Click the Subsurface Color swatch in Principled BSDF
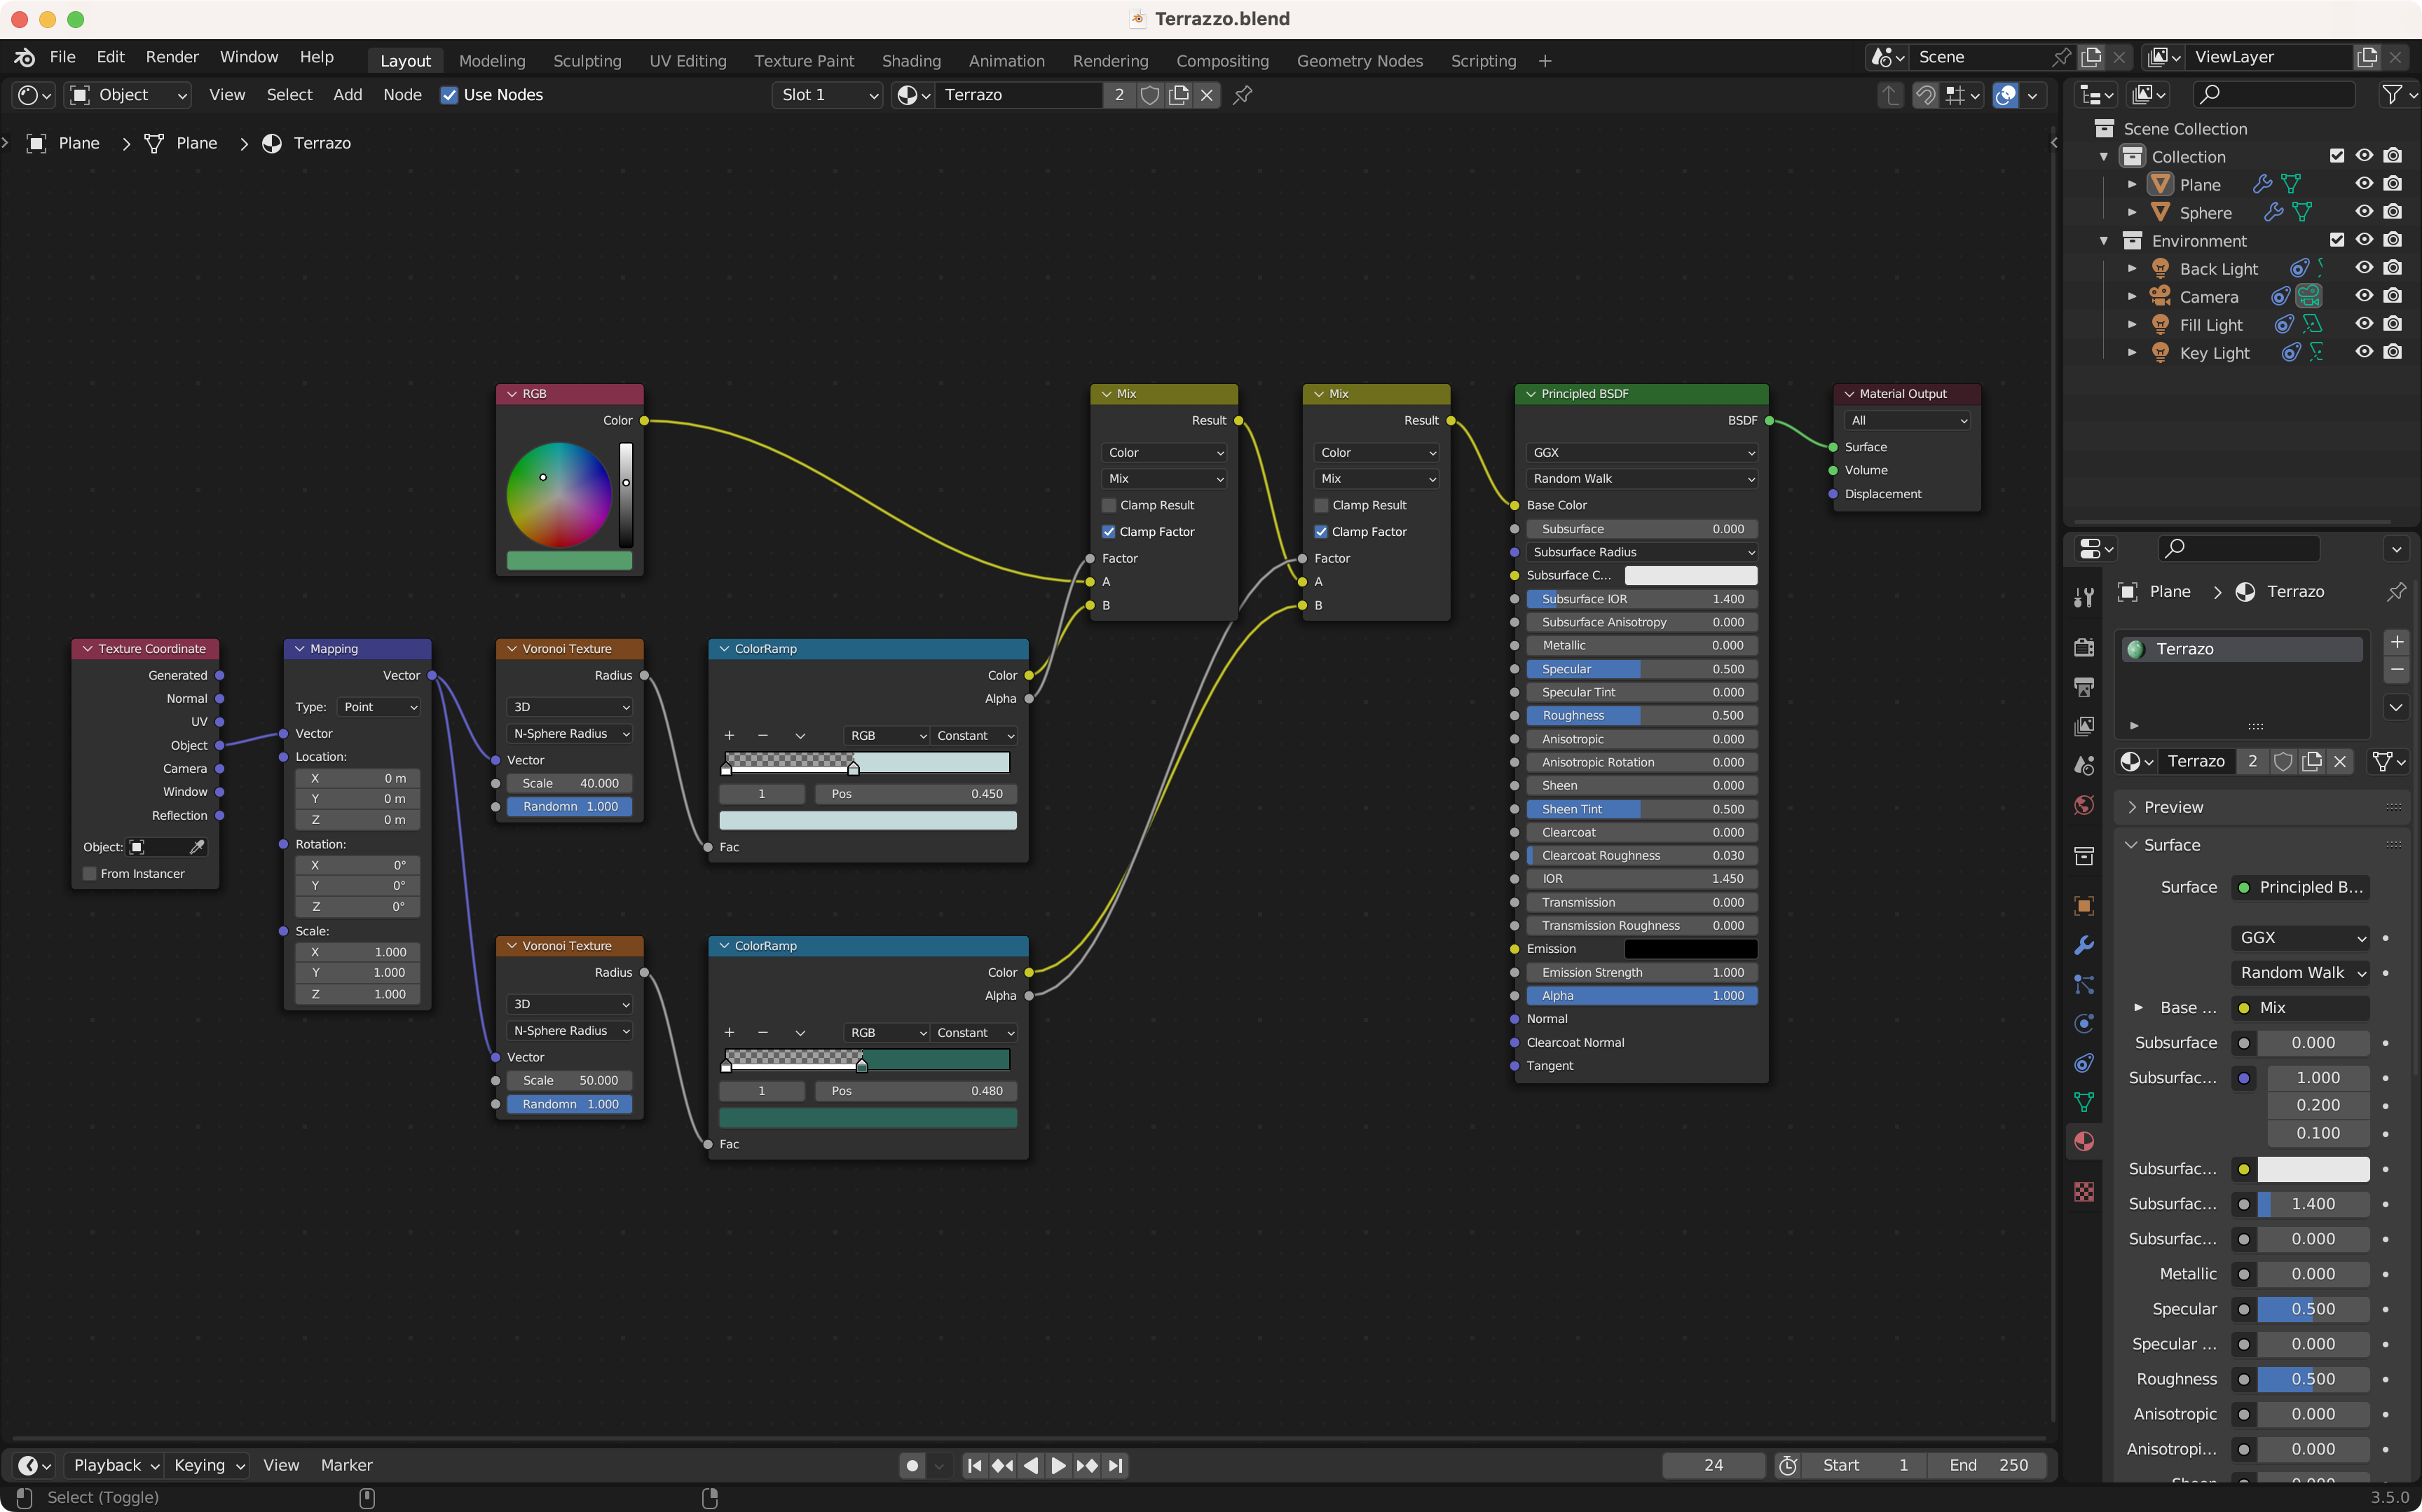This screenshot has width=2422, height=1512. tap(1690, 575)
